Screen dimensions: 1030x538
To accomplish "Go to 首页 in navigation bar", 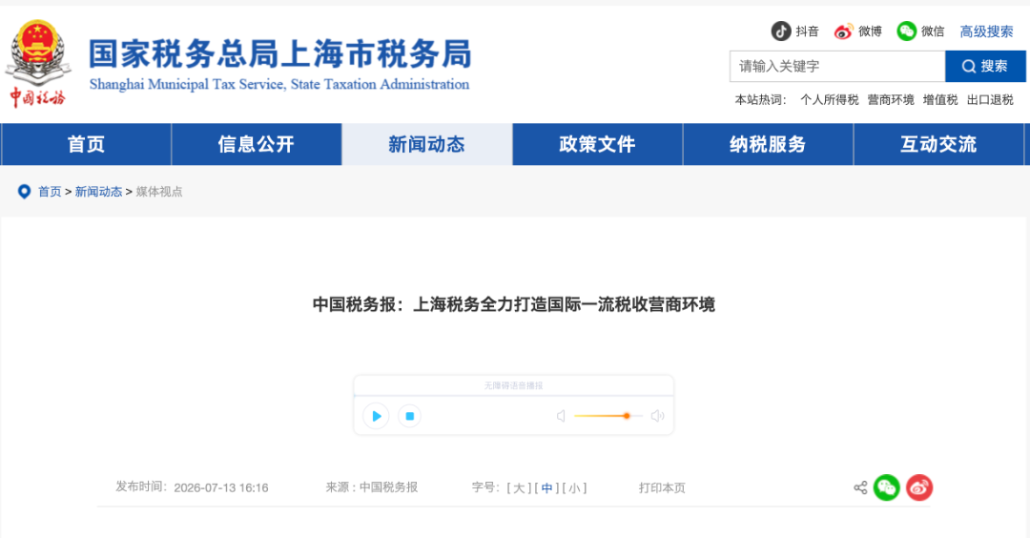I will pos(86,145).
